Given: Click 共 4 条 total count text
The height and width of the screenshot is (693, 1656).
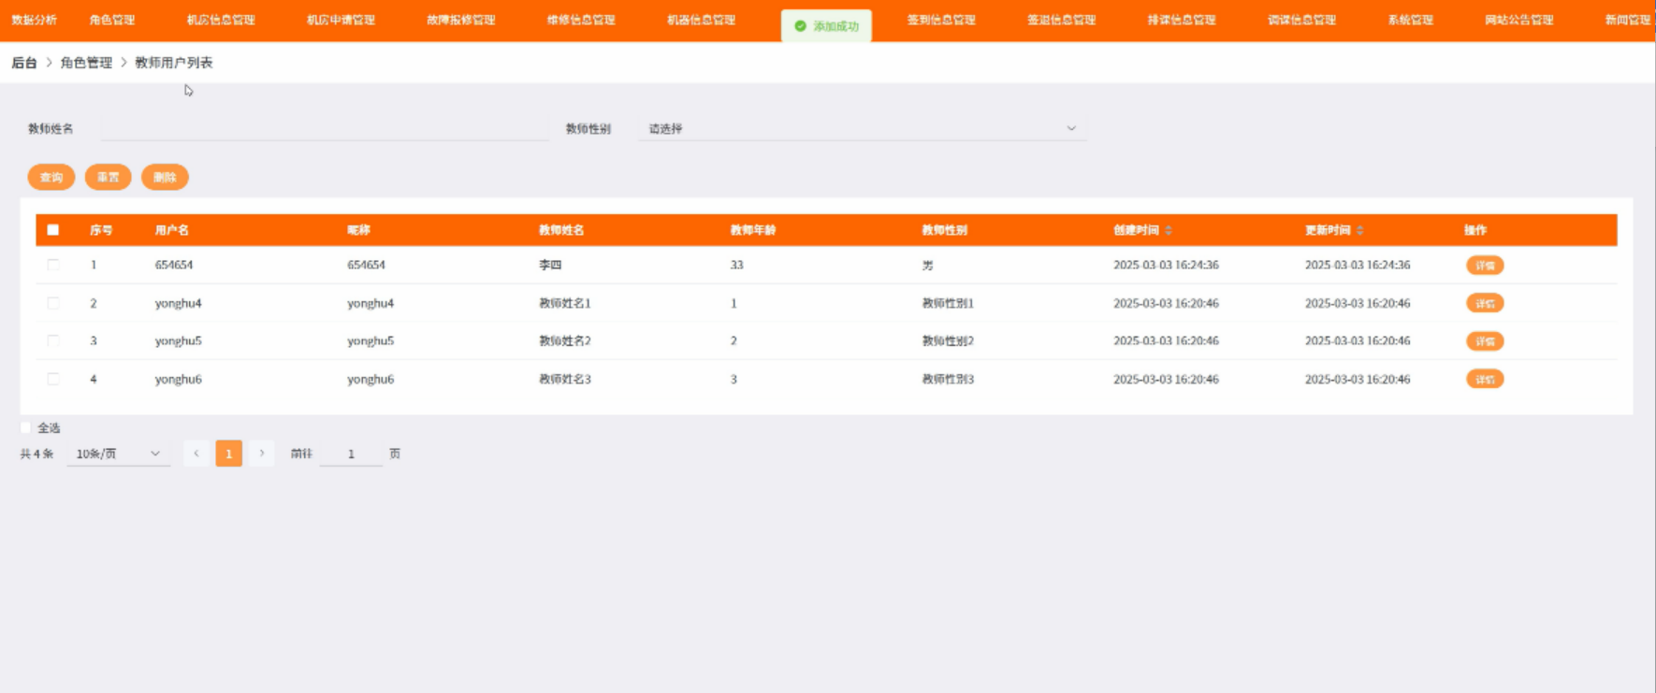Looking at the screenshot, I should pos(37,454).
